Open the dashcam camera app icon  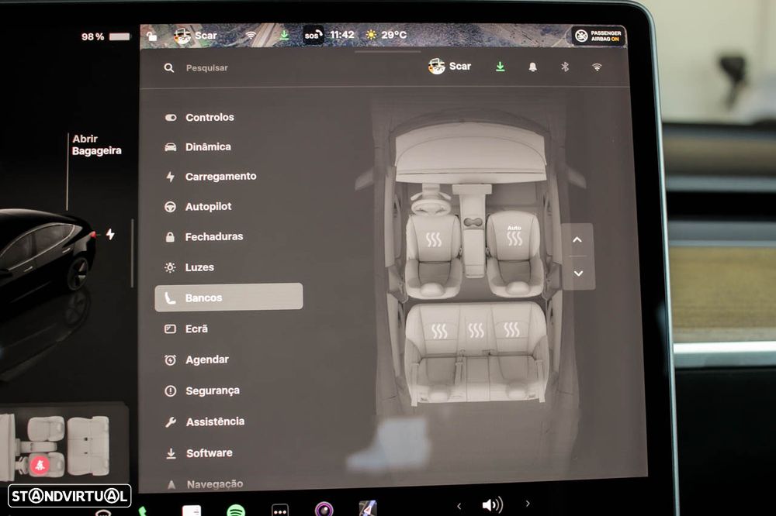point(324,508)
